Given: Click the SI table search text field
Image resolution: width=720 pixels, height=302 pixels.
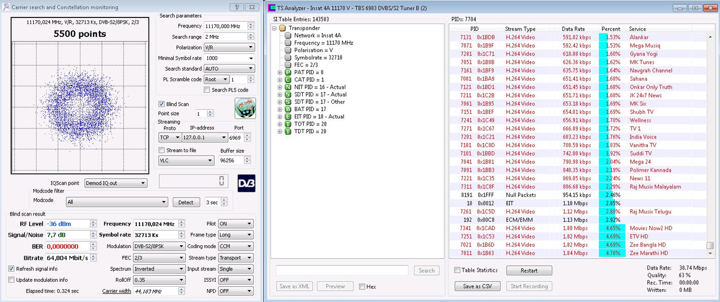Looking at the screenshot, I should coord(342,271).
